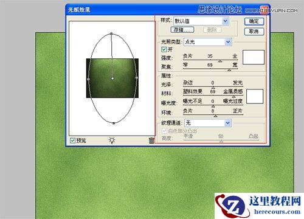
Task: Click the material color swatch beside 材料
Action: pos(255,96)
